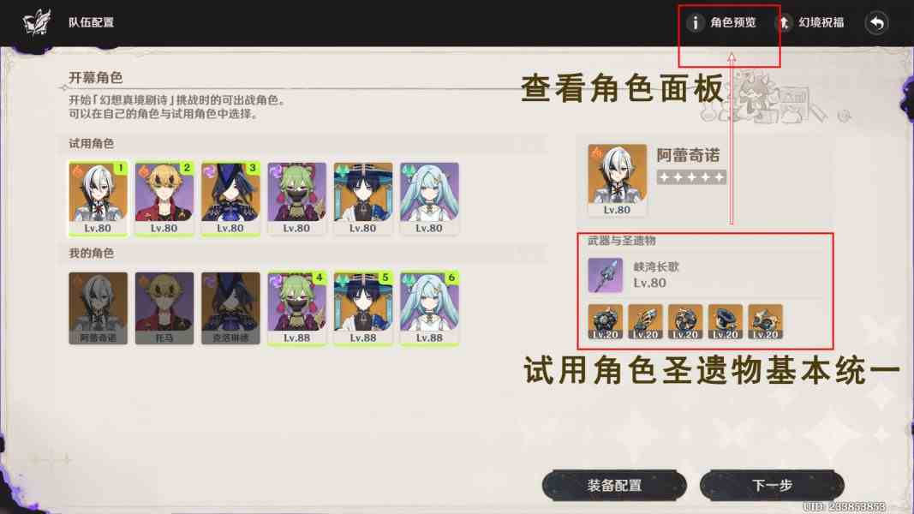Deselect trial character Clorinde numbered 3
Screen dimensions: 914x514
click(230, 199)
